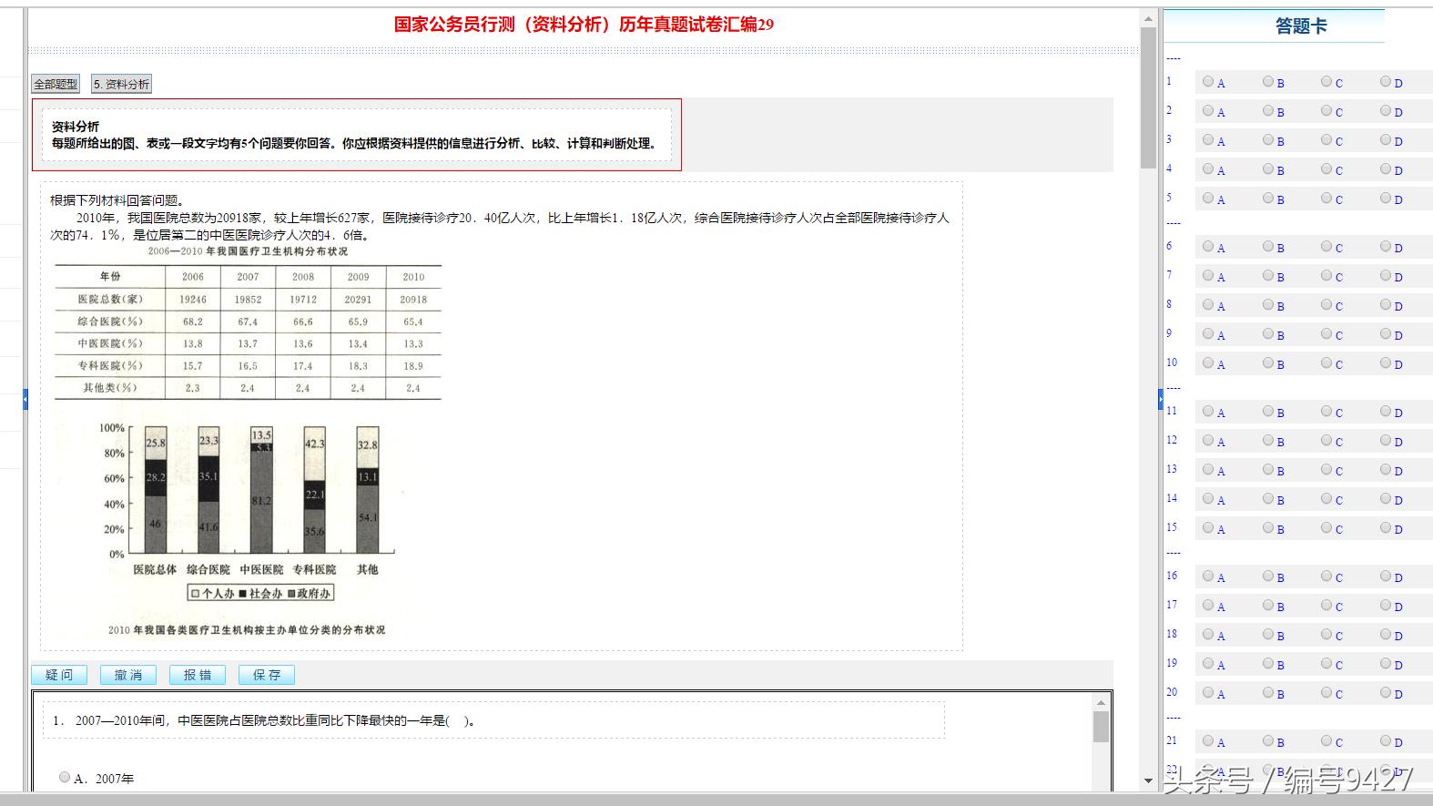
Task: Pick D for question 18 on answer card
Action: click(1386, 634)
